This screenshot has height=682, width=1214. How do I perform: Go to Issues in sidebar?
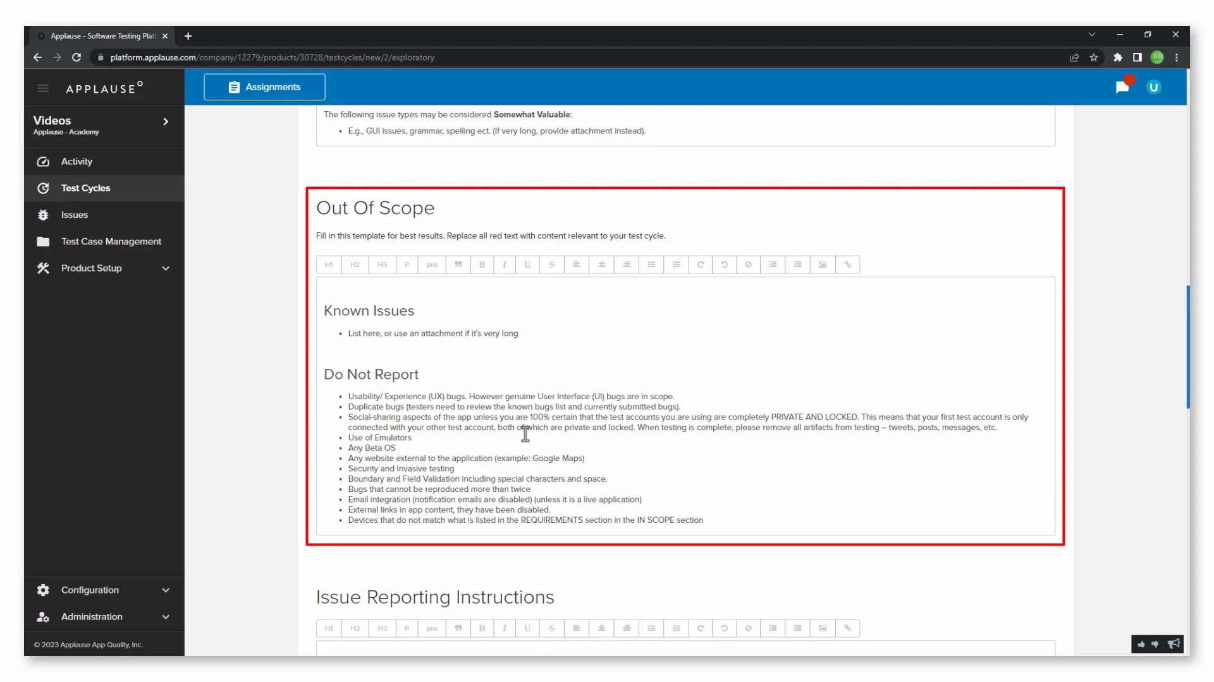click(75, 215)
